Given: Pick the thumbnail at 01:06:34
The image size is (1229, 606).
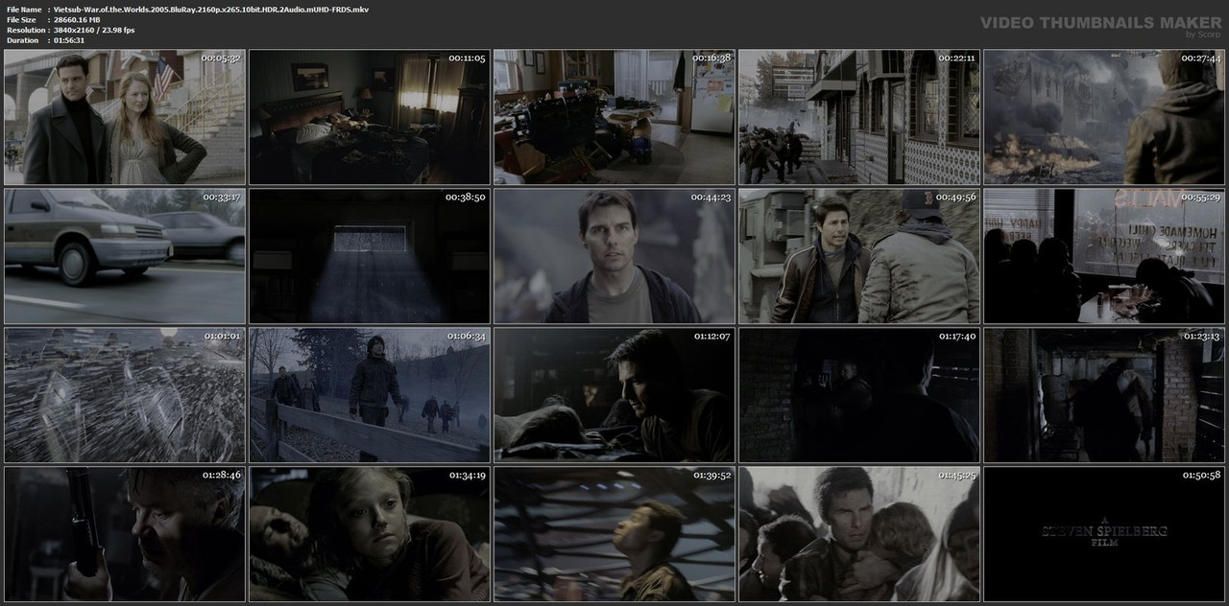Looking at the screenshot, I should [x=370, y=395].
